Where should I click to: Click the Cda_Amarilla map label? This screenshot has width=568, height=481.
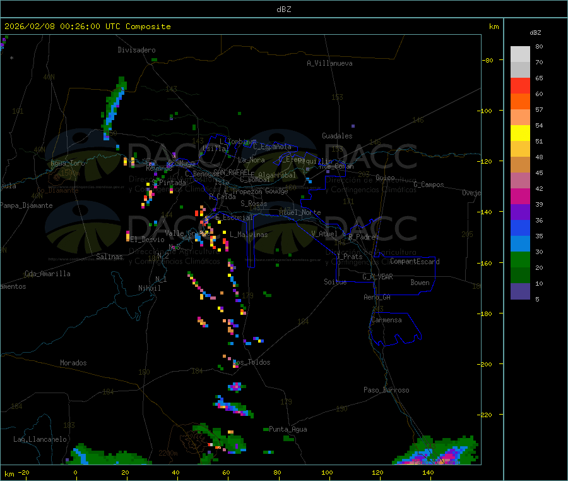pyautogui.click(x=47, y=274)
